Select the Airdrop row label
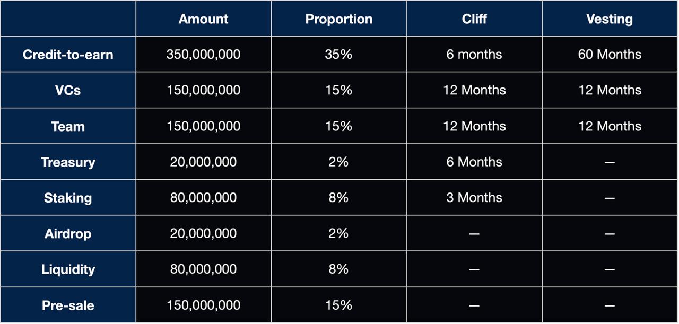Screen dimensions: 679x324 coord(68,233)
